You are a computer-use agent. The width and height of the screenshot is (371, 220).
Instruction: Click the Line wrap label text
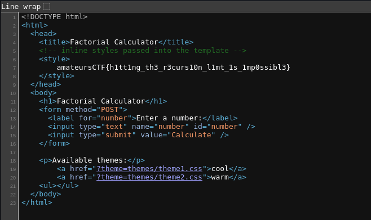[21, 7]
